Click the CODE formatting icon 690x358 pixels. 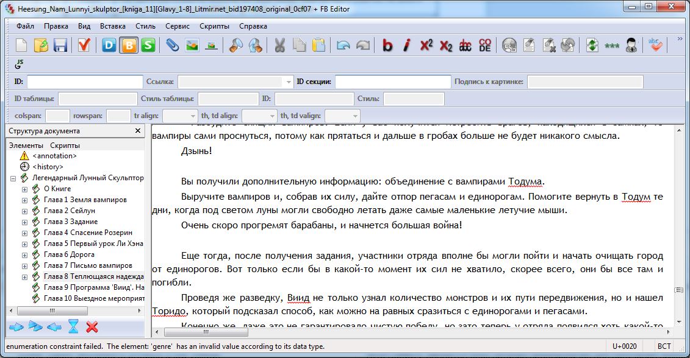[484, 45]
